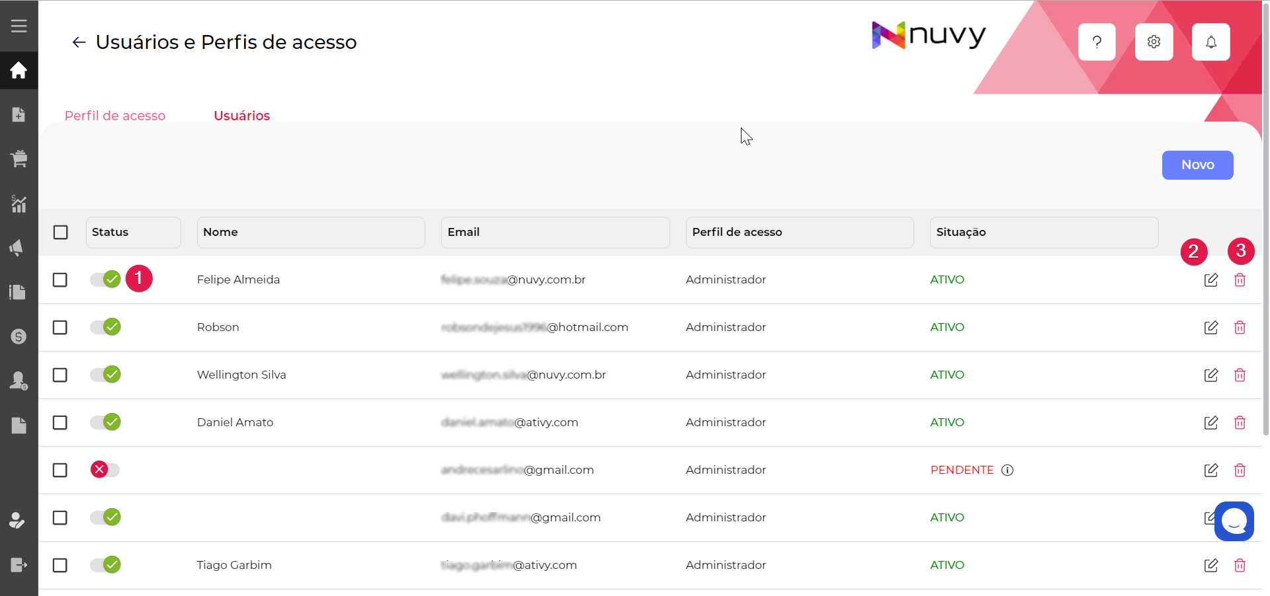
Task: Select the Usuários tab
Action: tap(241, 116)
